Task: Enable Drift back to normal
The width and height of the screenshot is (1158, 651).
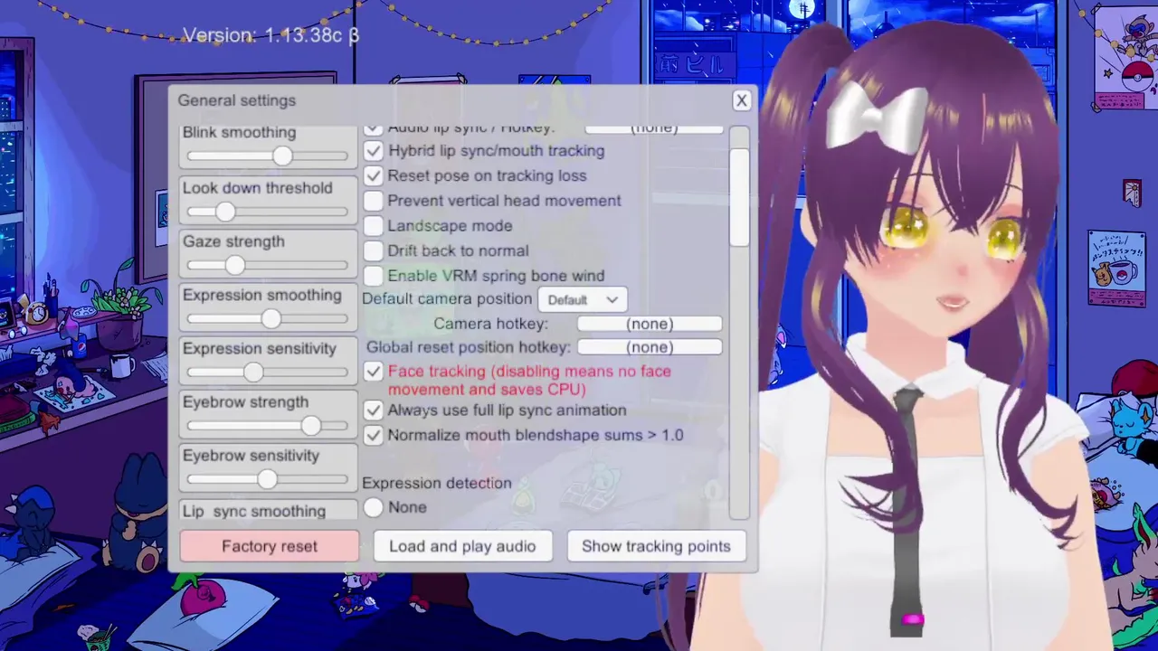Action: point(374,251)
